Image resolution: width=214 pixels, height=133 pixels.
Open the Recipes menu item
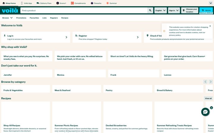[x=65, y=18]
